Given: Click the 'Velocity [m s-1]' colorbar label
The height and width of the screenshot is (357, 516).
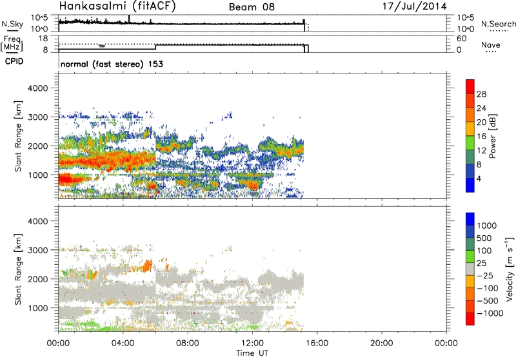Looking at the screenshot, I should click(x=510, y=269).
